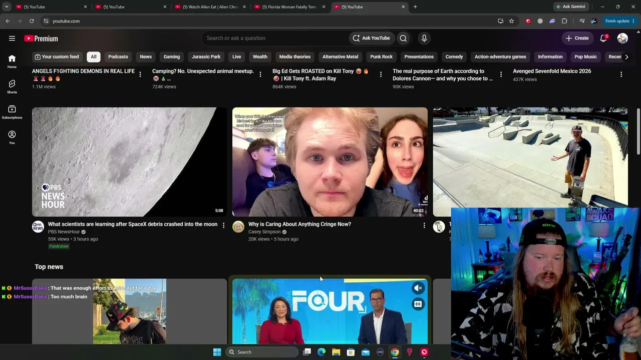The width and height of the screenshot is (641, 360).
Task: Open the You library section
Action: tap(12, 137)
